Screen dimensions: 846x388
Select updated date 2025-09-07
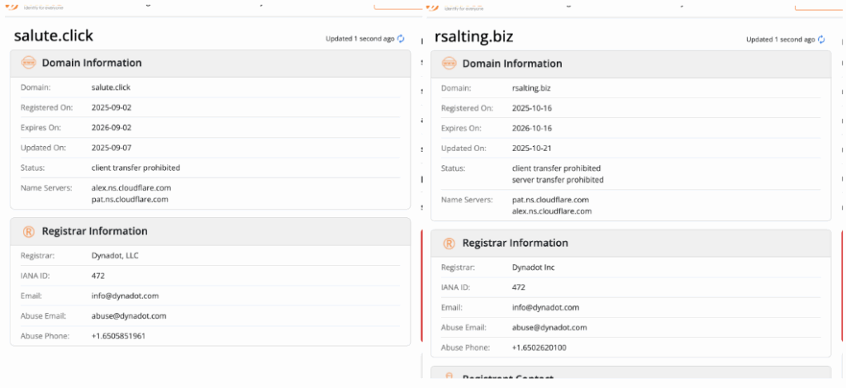point(112,148)
